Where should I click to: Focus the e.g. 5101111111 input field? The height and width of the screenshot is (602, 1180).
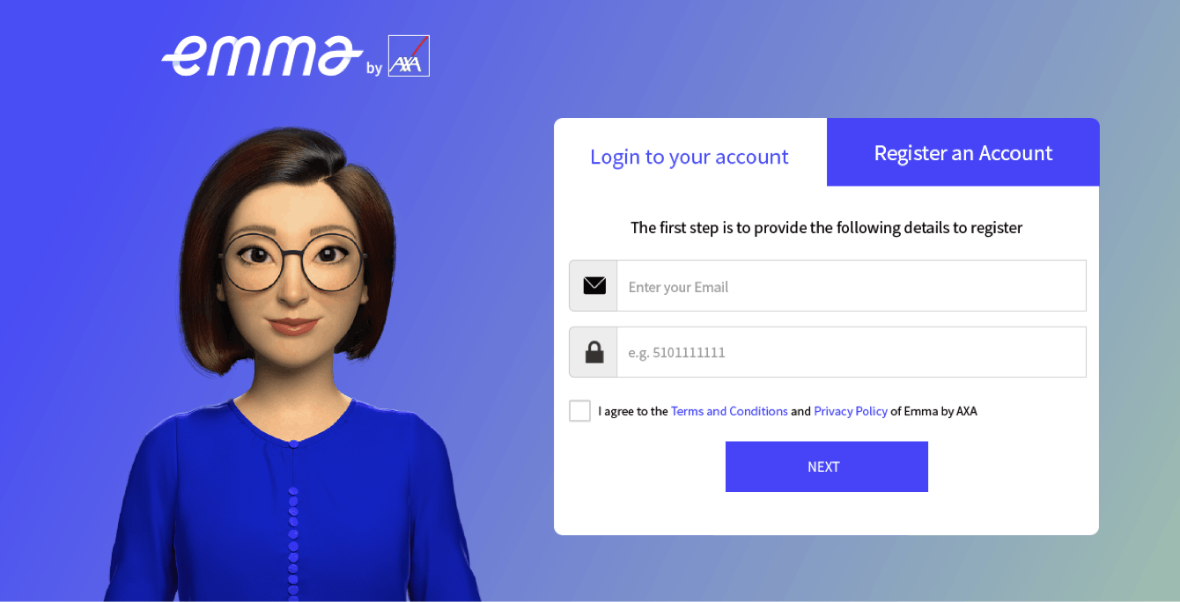click(852, 352)
